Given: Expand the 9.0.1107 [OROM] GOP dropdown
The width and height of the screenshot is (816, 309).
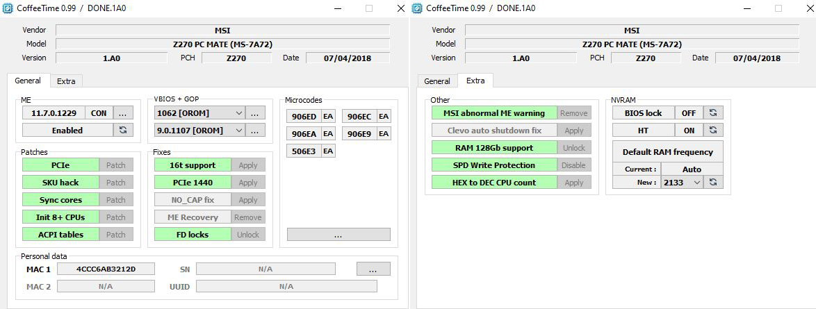Looking at the screenshot, I should click(x=238, y=130).
